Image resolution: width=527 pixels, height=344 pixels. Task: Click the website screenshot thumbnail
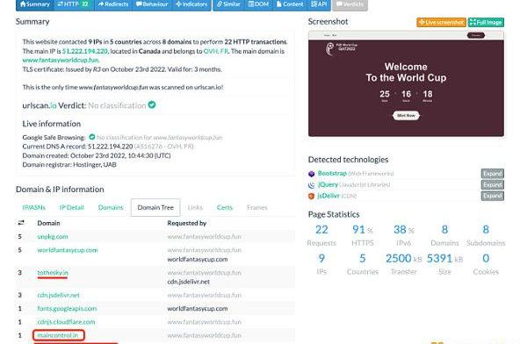click(x=406, y=83)
